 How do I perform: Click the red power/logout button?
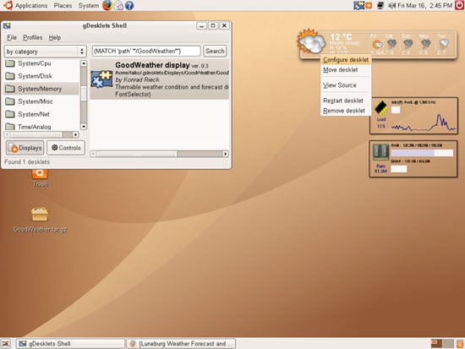pyautogui.click(x=459, y=5)
